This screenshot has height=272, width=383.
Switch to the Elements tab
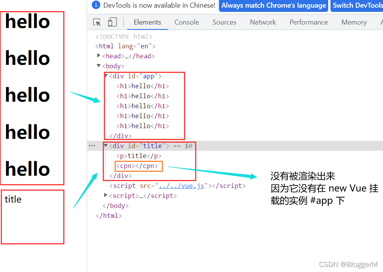coord(148,22)
